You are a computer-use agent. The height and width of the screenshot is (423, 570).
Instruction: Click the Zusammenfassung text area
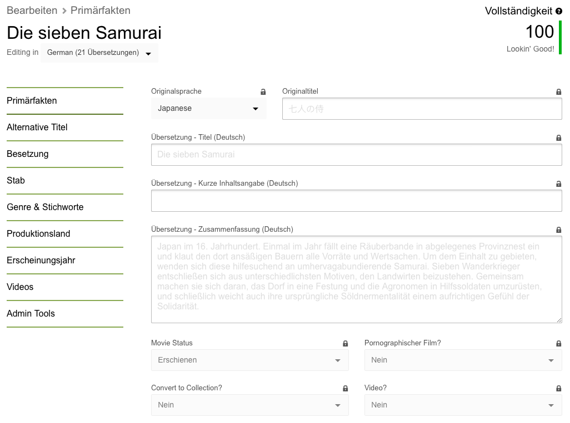click(x=357, y=279)
